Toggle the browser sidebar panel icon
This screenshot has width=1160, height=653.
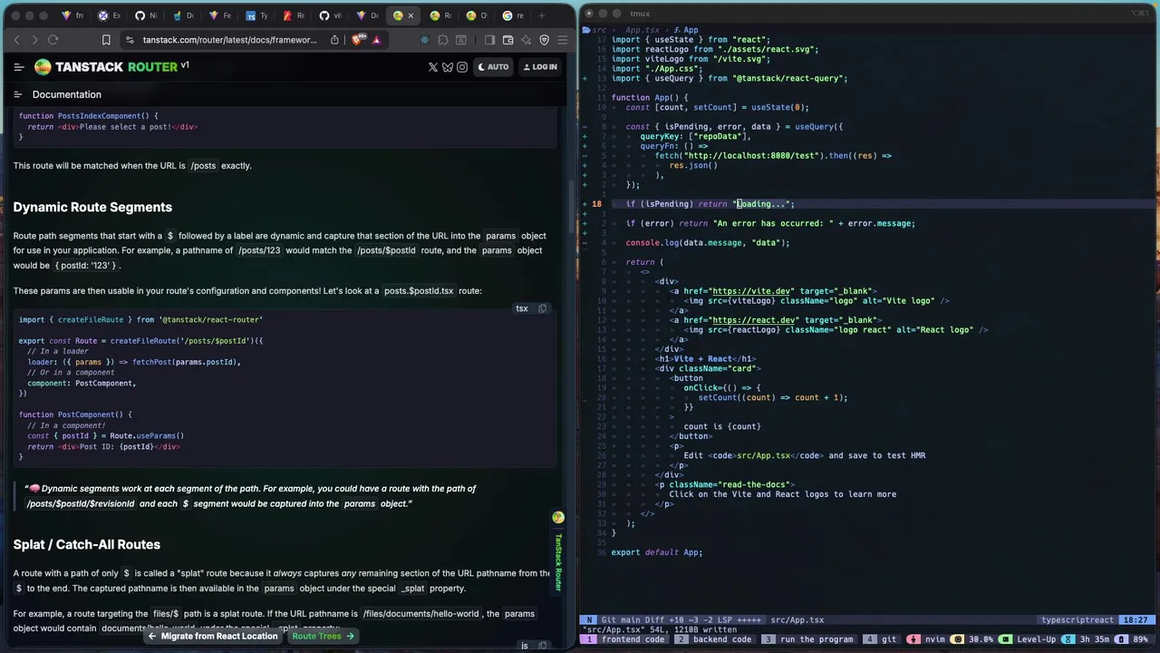pyautogui.click(x=489, y=40)
